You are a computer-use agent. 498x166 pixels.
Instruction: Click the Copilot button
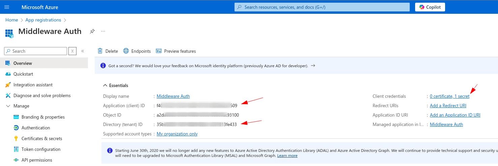coord(430,7)
